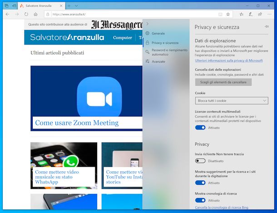Share this page
Image resolution: width=277 pixels, height=213 pixels.
[260, 15]
